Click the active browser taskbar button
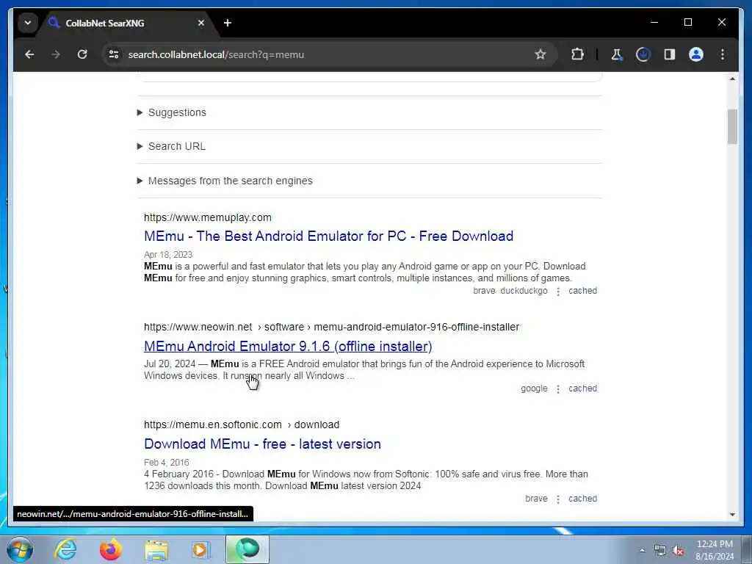The width and height of the screenshot is (752, 564). coord(247,549)
